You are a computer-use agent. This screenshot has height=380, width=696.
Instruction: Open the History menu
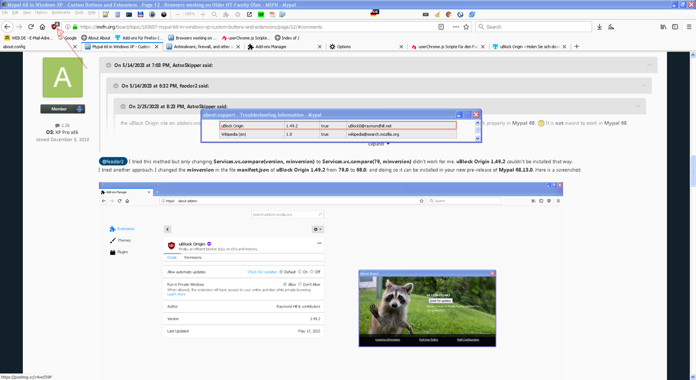click(x=41, y=12)
